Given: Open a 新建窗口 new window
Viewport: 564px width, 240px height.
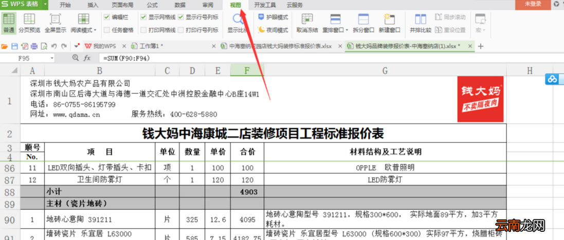Looking at the screenshot, I should point(389,23).
